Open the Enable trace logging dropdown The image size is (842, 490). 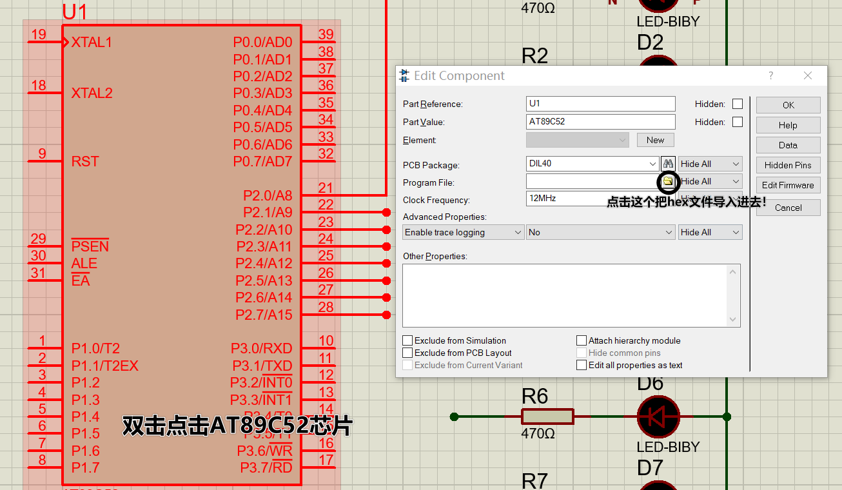463,232
